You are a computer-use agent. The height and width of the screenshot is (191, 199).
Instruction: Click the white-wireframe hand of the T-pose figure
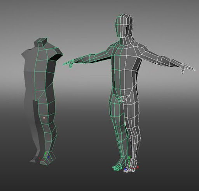pos(188,68)
